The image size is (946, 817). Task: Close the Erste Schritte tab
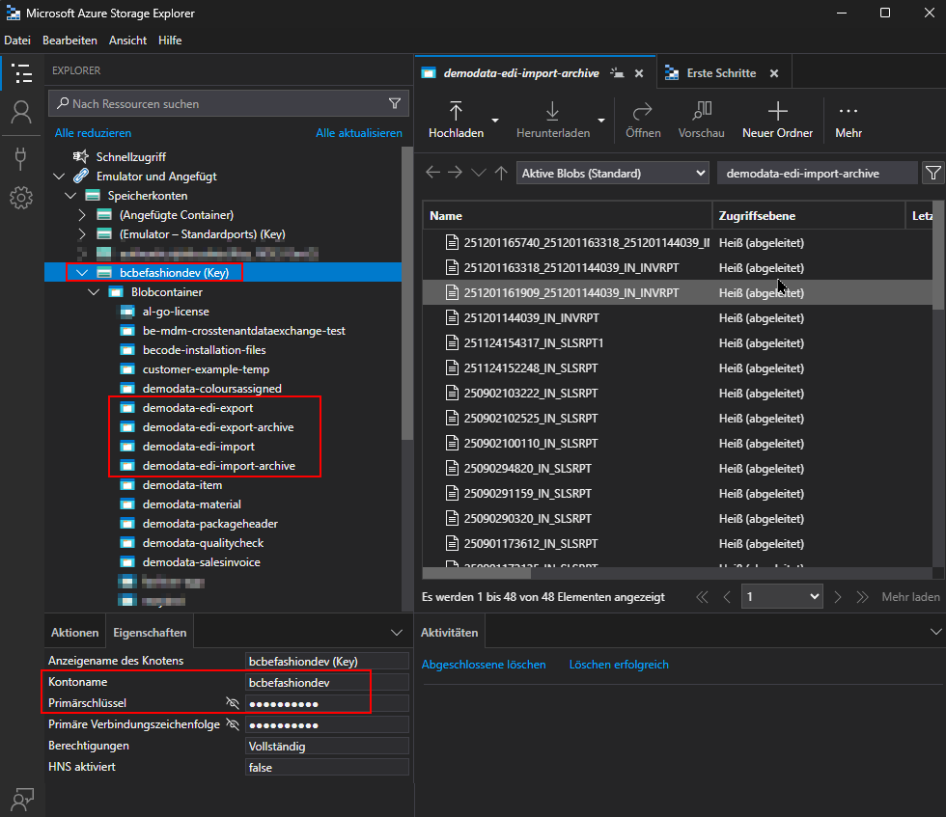tap(774, 73)
